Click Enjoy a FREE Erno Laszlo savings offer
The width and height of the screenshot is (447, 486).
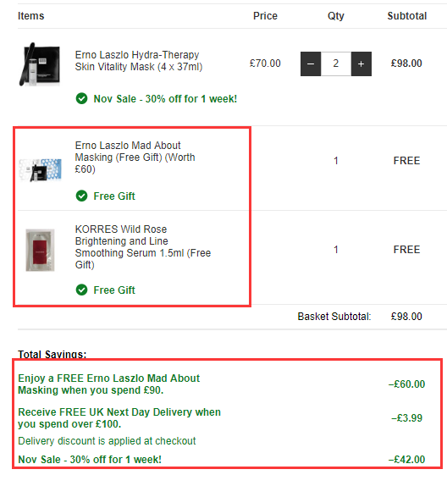tap(109, 384)
